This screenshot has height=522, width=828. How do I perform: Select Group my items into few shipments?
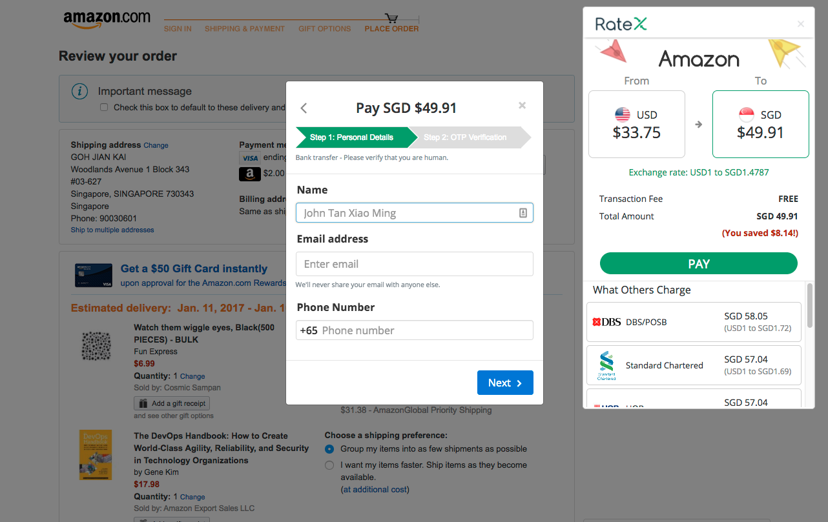click(x=329, y=449)
